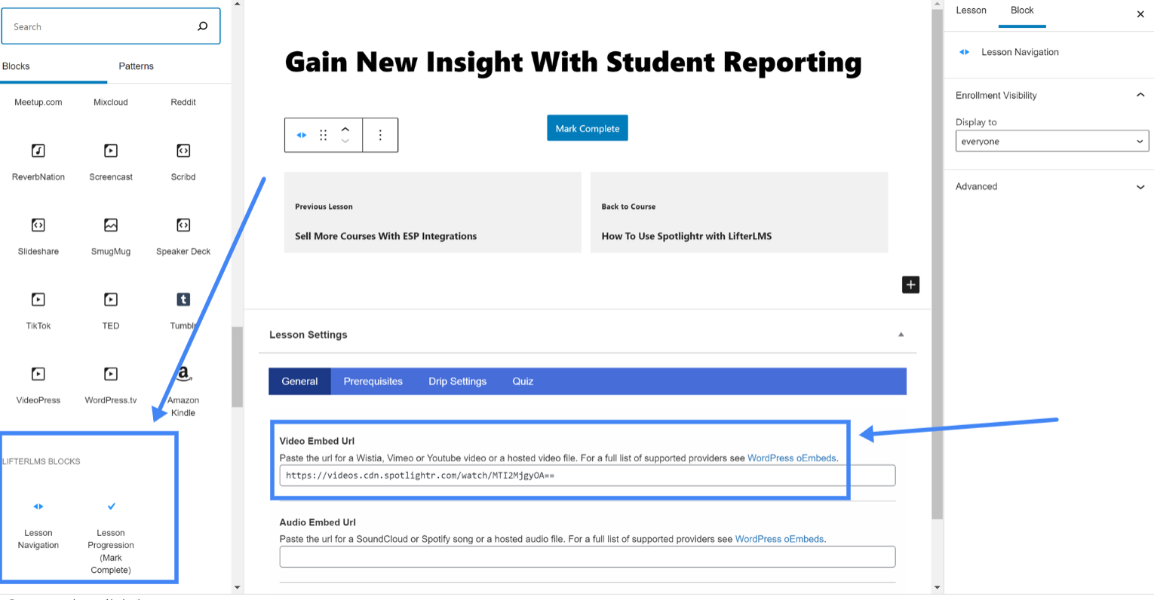Insert the Screencast embed block

tap(110, 162)
